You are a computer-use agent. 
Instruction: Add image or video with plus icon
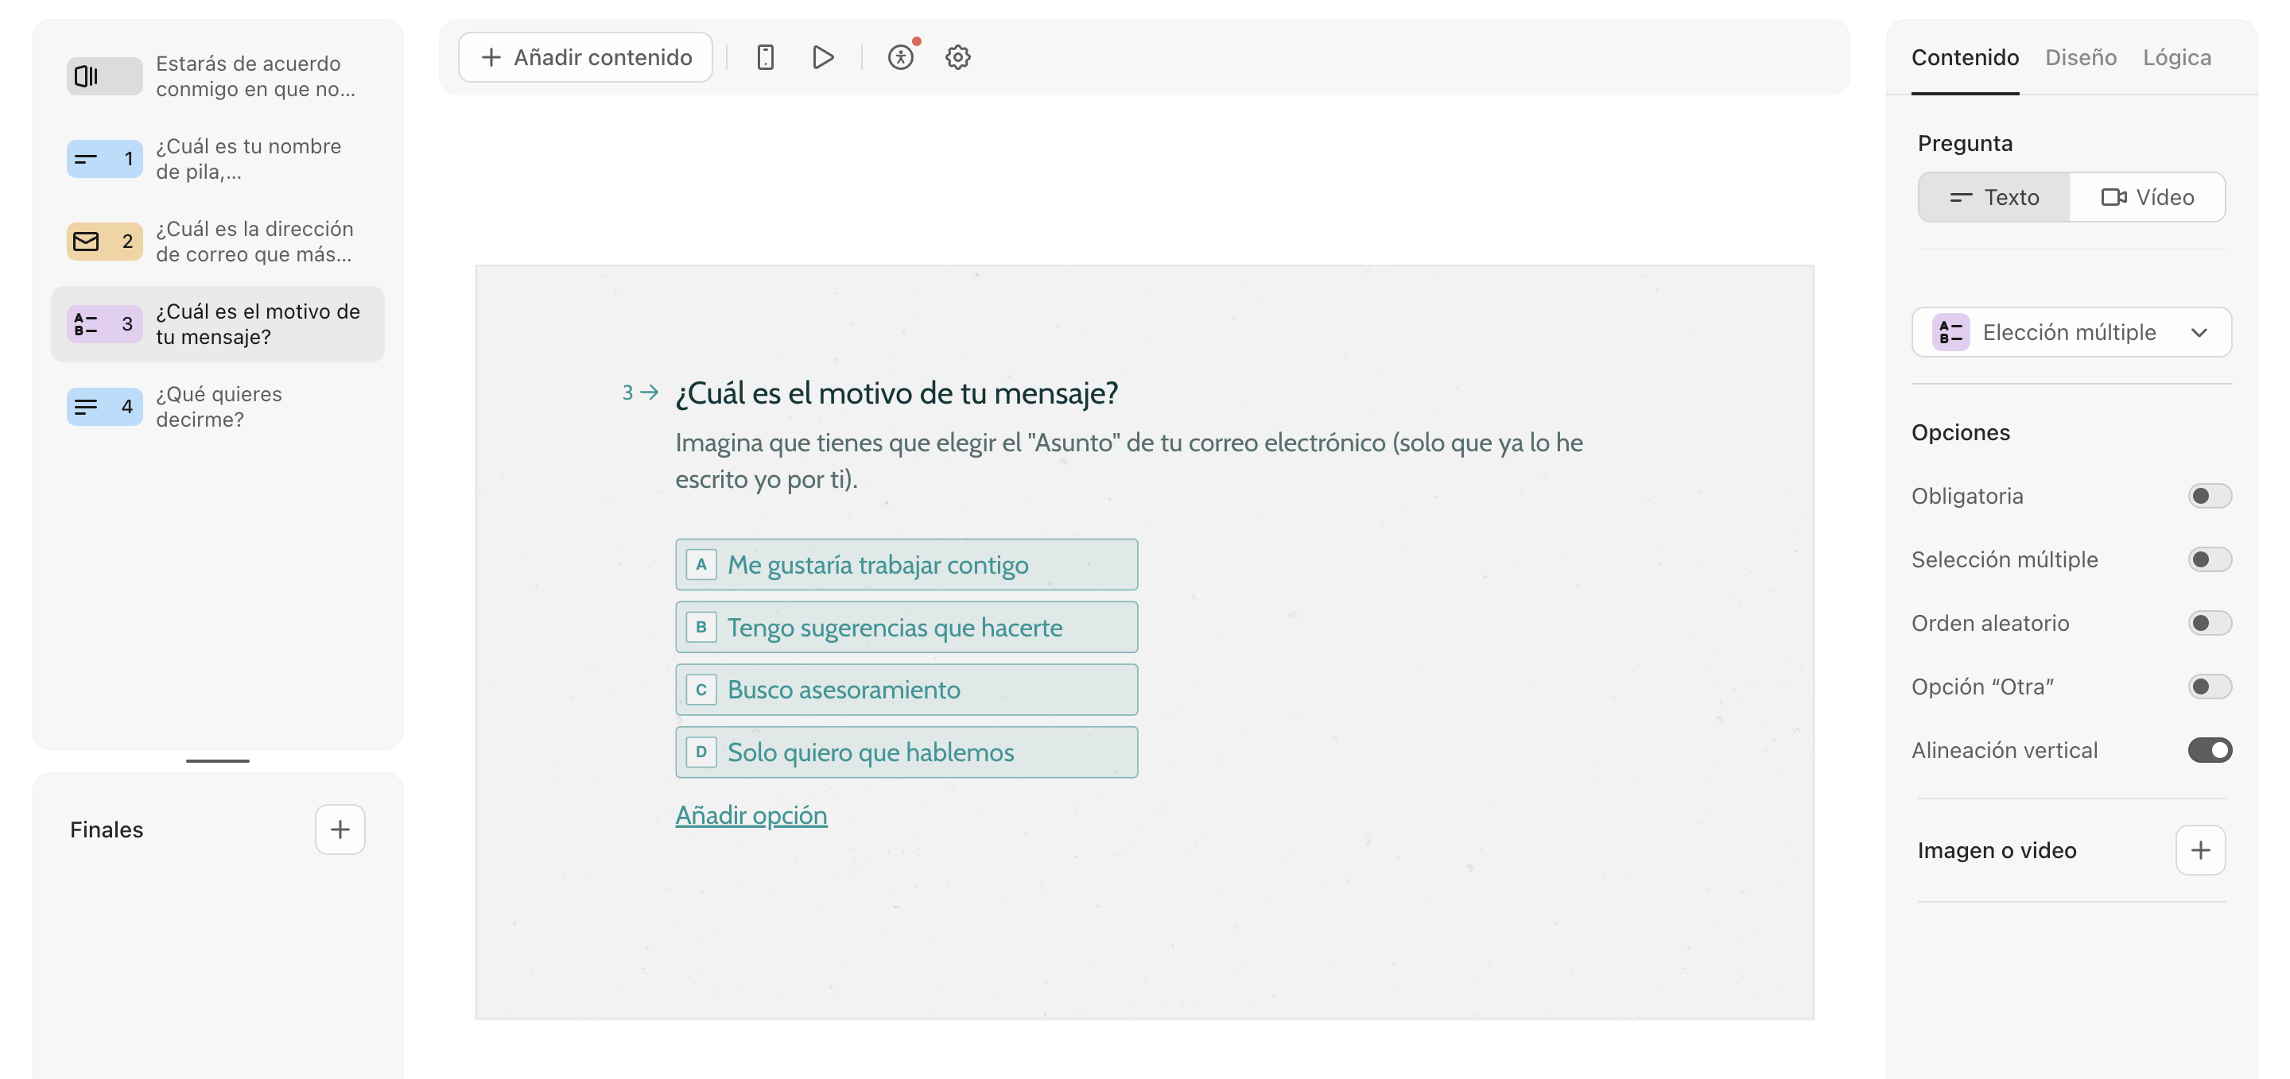2199,850
